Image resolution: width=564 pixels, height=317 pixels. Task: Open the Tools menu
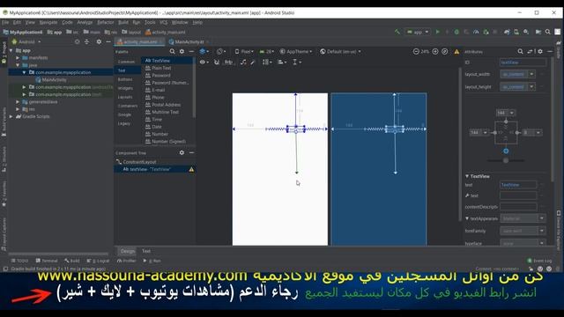tap(150, 22)
